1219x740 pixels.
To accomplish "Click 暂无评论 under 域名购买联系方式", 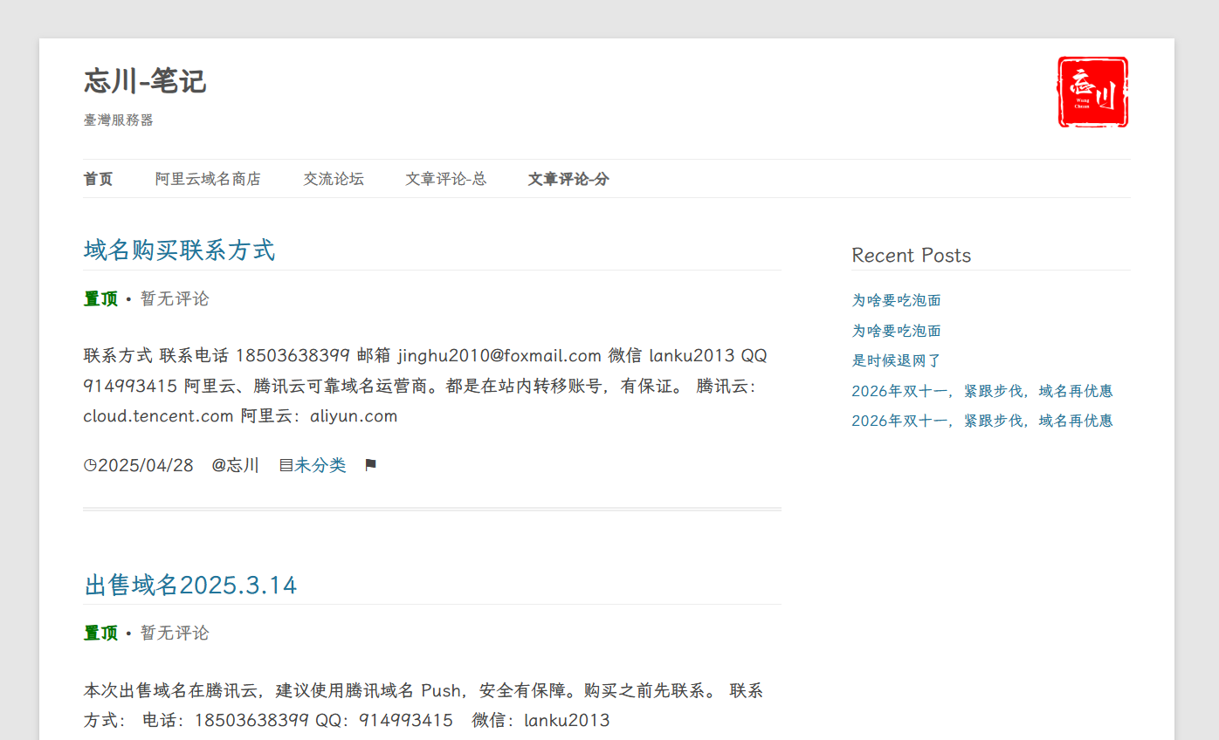I will coord(175,298).
